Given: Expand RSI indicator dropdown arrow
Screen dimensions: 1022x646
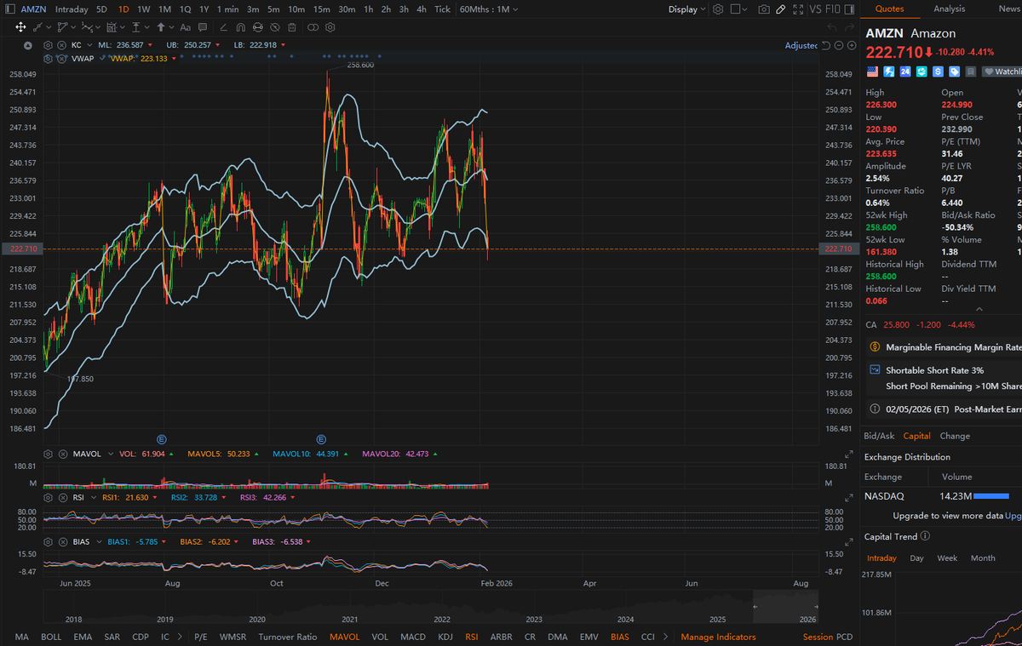Looking at the screenshot, I should (94, 498).
